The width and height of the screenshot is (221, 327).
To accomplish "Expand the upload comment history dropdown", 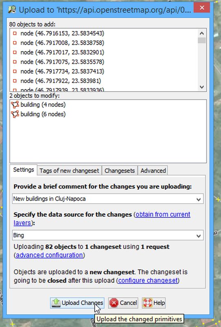I will click(x=199, y=199).
